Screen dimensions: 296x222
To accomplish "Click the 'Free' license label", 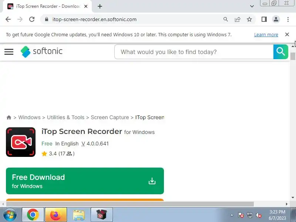I will click(x=47, y=144).
